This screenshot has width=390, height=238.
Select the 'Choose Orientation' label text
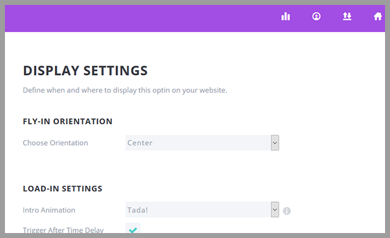pos(56,143)
